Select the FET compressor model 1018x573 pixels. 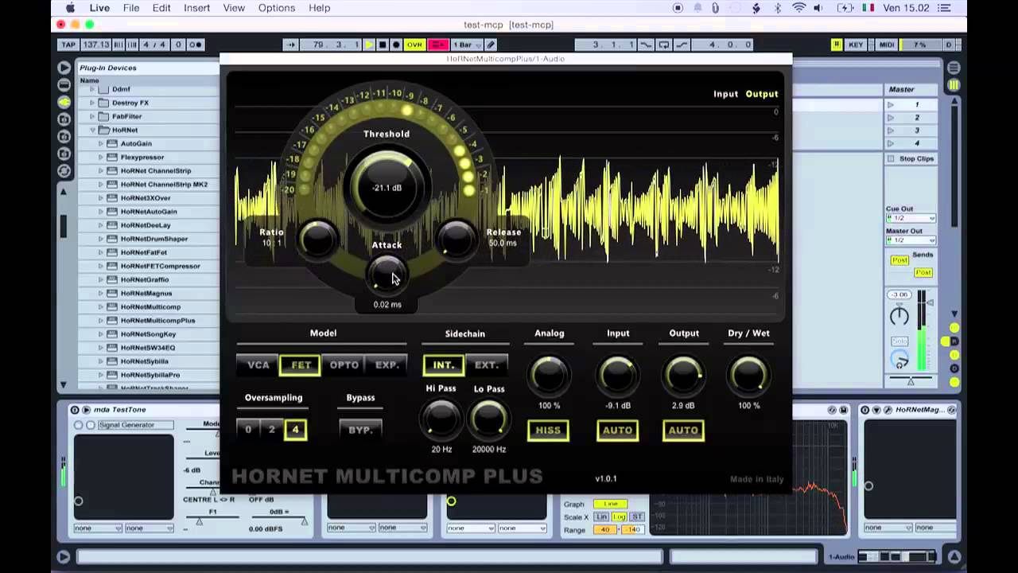[301, 365]
